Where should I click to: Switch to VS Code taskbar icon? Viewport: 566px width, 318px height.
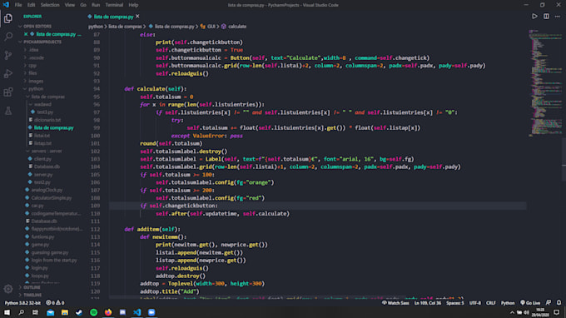[137, 312]
